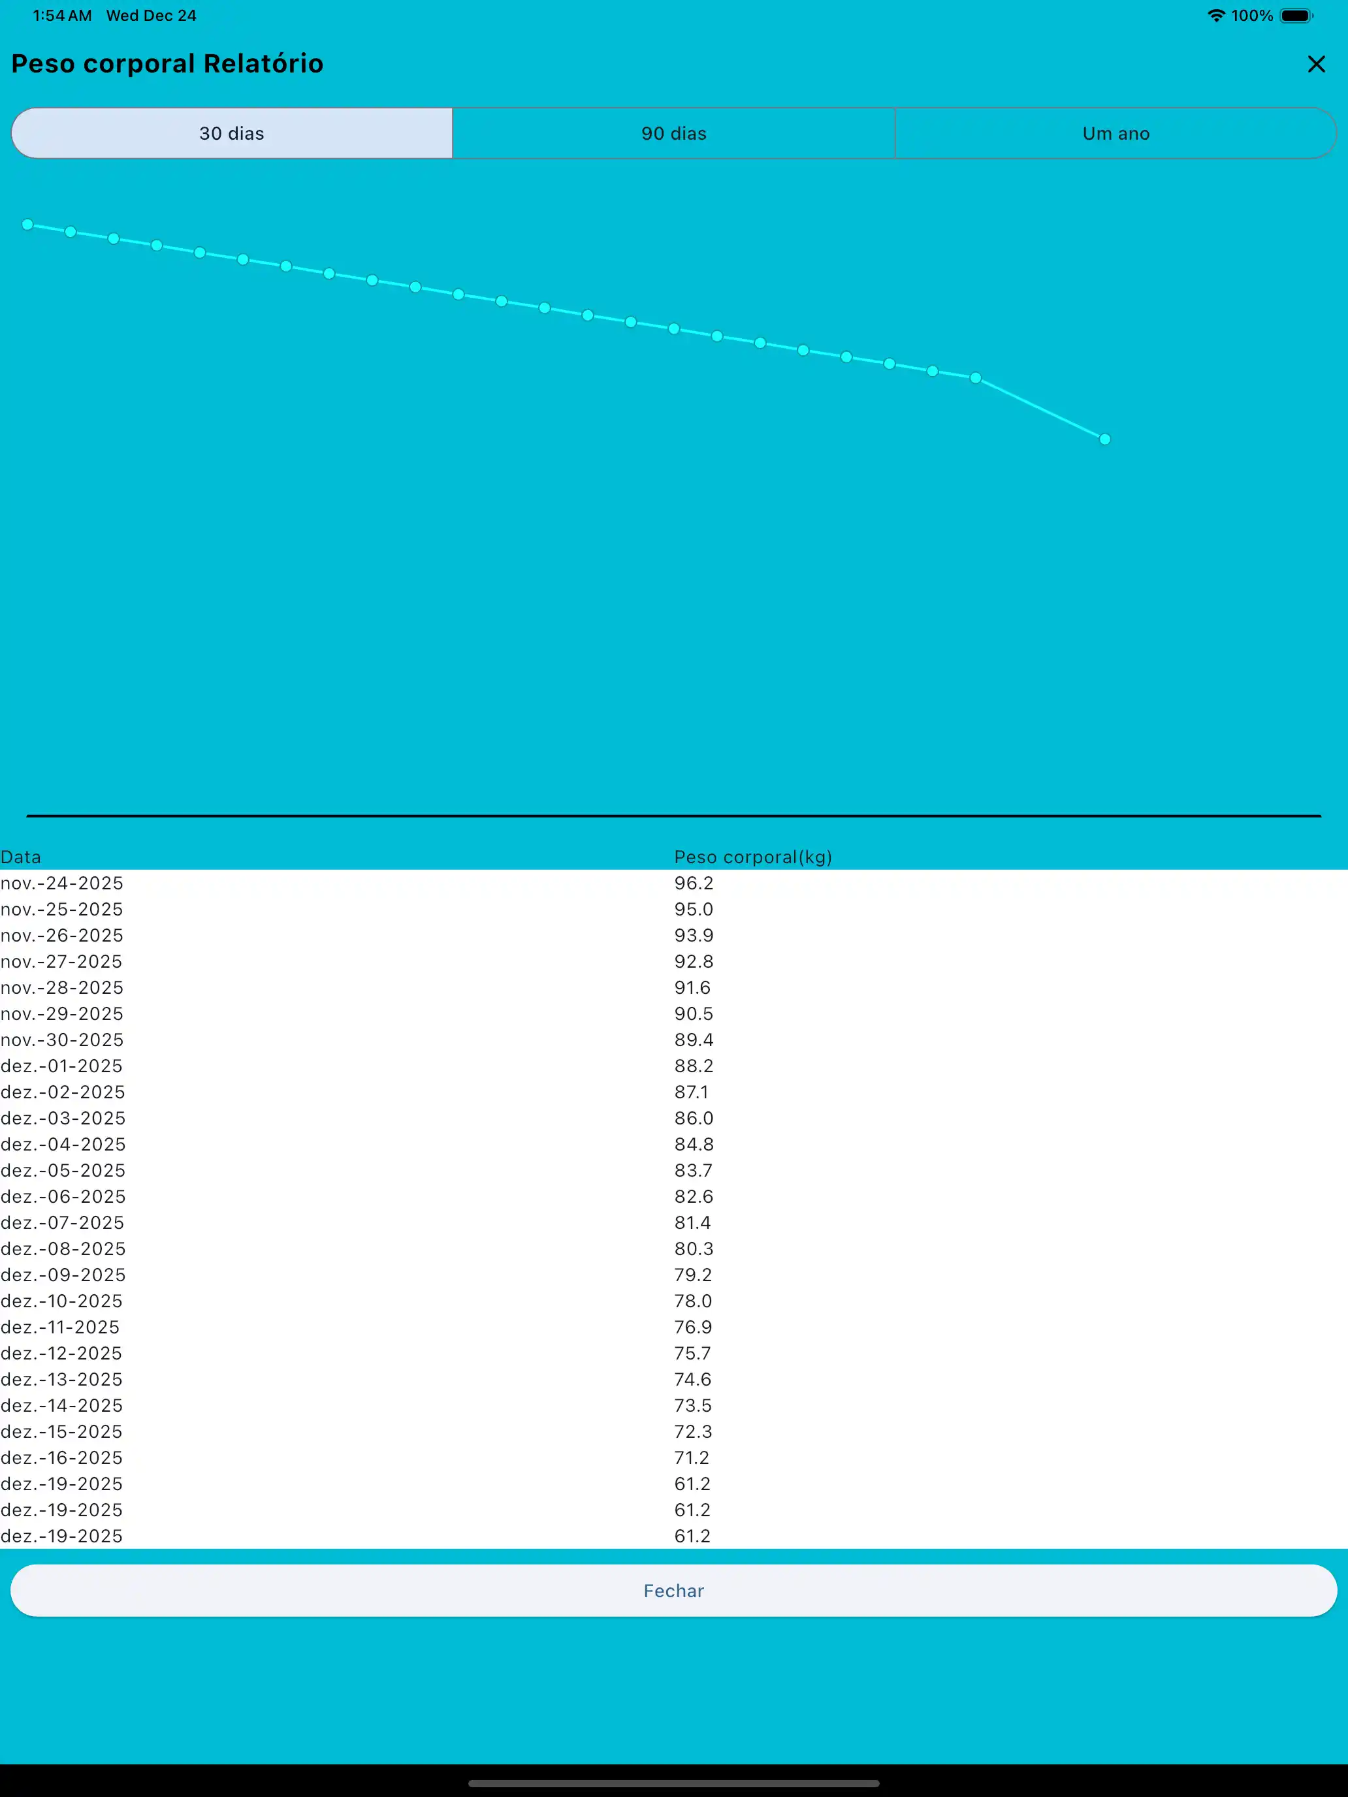Screen dimensions: 1348x1797
Task: Switch to the 90 dias tab
Action: pyautogui.click(x=673, y=133)
